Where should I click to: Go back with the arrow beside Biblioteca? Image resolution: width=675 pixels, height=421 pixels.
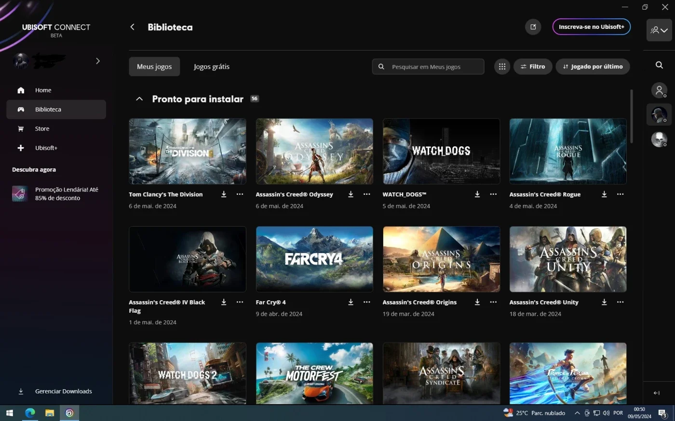[x=133, y=27]
